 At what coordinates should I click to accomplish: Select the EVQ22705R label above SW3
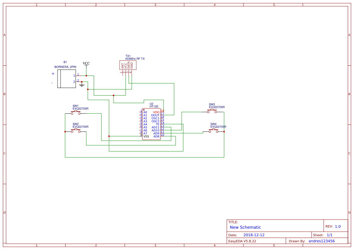coord(217,106)
